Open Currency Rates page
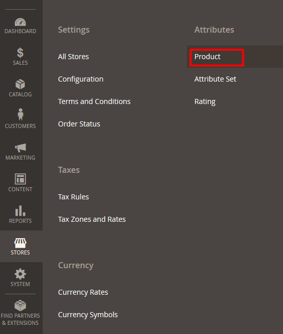The image size is (283, 334). point(83,292)
